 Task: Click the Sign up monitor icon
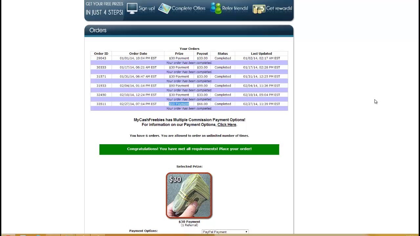pyautogui.click(x=132, y=8)
